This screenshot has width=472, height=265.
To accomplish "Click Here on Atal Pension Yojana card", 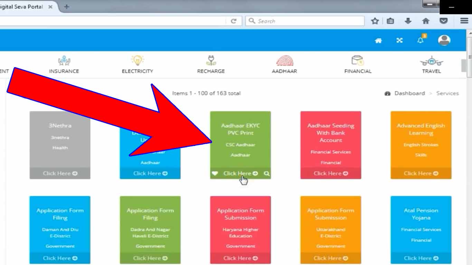I will tap(421, 258).
